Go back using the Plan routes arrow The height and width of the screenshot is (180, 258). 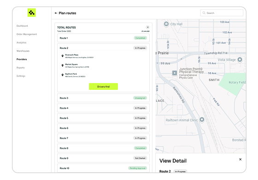pyautogui.click(x=56, y=13)
